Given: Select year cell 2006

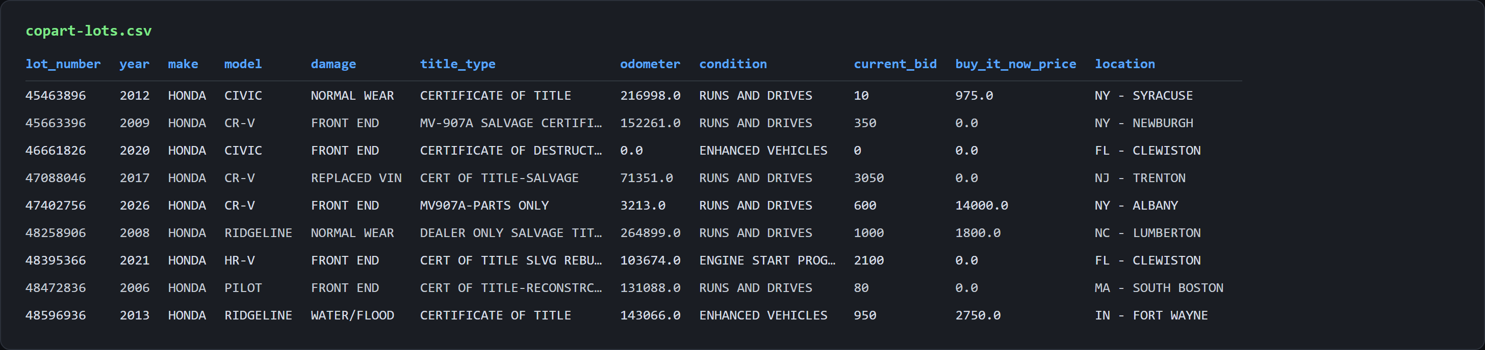Looking at the screenshot, I should [134, 288].
